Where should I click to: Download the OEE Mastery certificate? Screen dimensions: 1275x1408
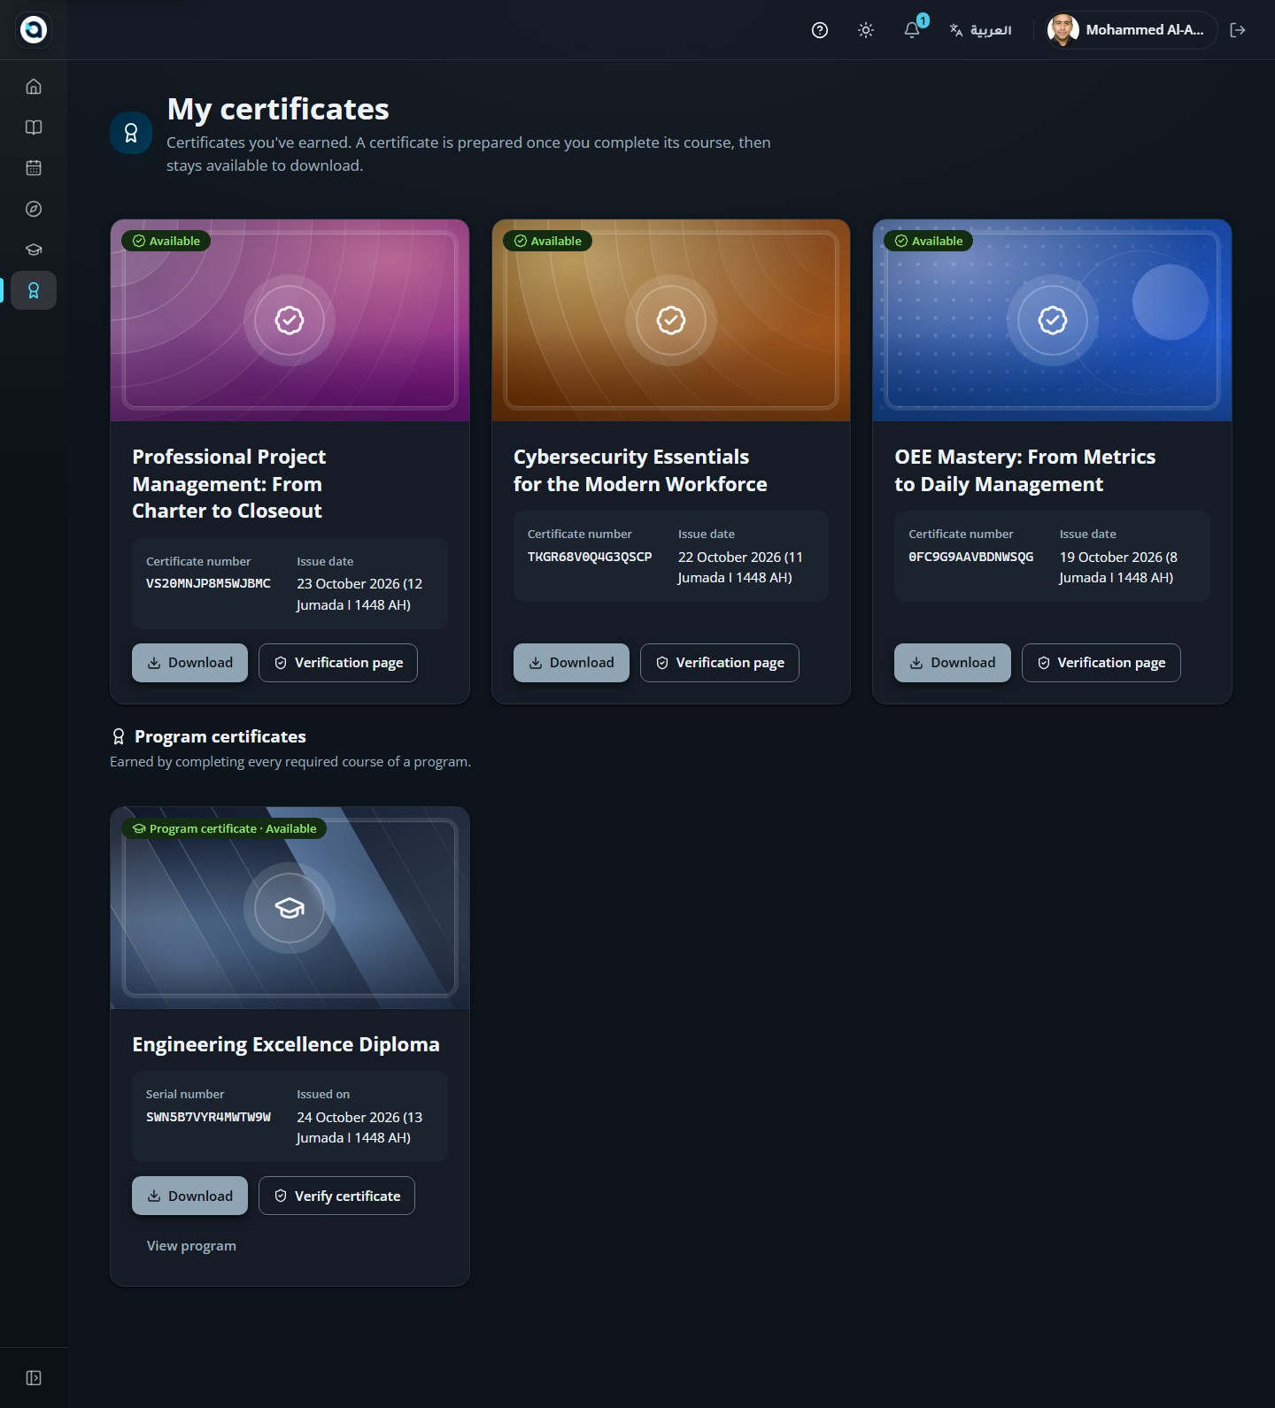coord(953,663)
